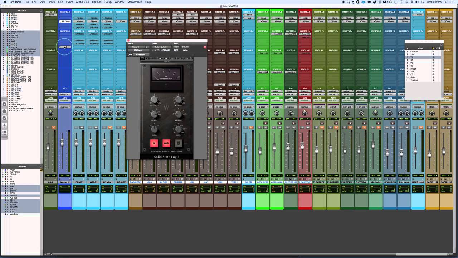Image resolution: width=458 pixels, height=258 pixels.
Task: Open the Groups list popup menu icon
Action: click(41, 167)
